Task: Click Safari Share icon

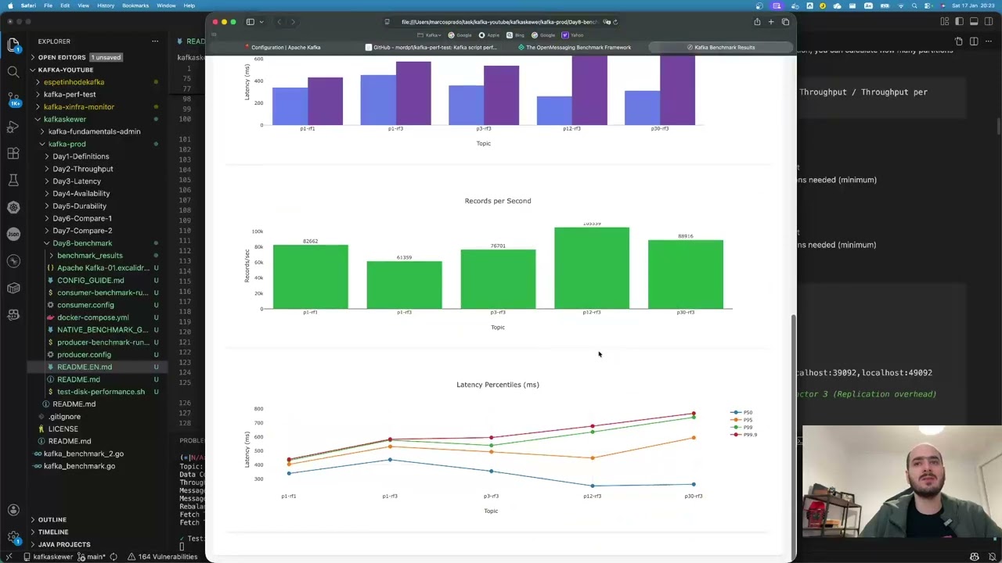Action: click(x=757, y=22)
